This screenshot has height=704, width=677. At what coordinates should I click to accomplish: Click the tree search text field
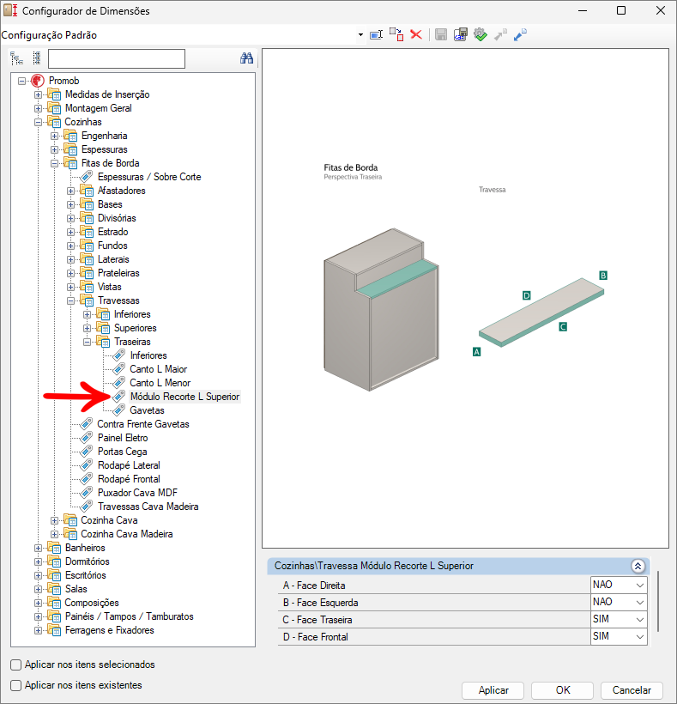[x=117, y=58]
